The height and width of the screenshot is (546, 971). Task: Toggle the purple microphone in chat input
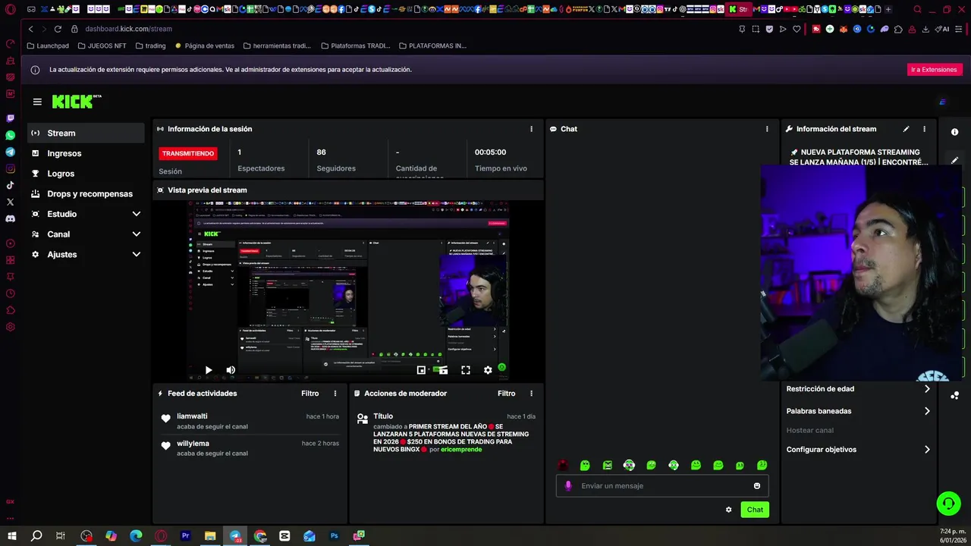[568, 486]
